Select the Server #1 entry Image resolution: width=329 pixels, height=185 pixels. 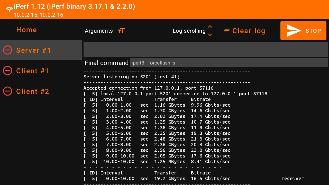click(x=41, y=50)
